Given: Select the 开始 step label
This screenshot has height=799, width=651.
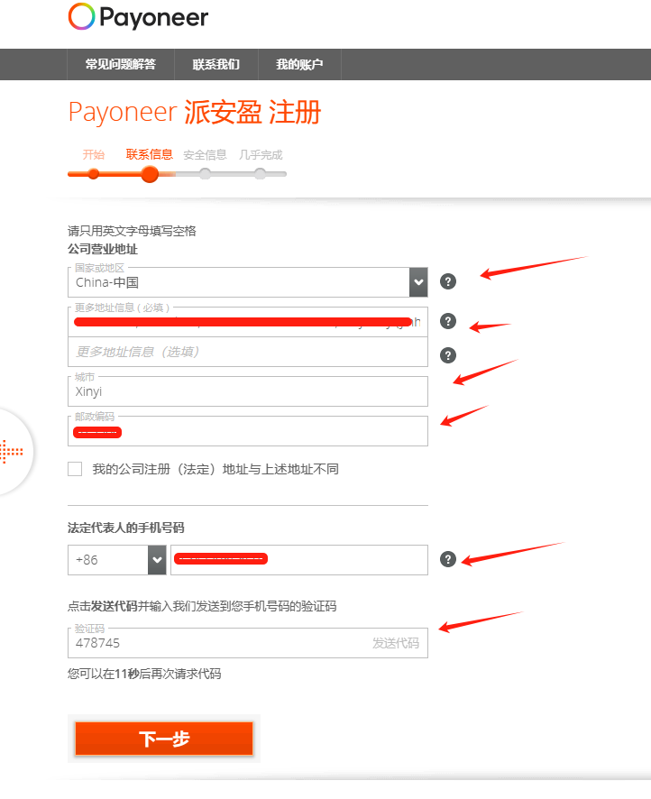Looking at the screenshot, I should pos(94,154).
